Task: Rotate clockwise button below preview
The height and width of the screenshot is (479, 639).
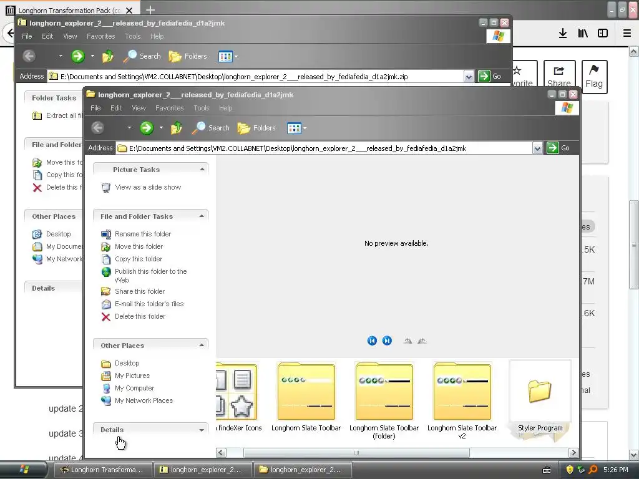Action: pyautogui.click(x=407, y=341)
